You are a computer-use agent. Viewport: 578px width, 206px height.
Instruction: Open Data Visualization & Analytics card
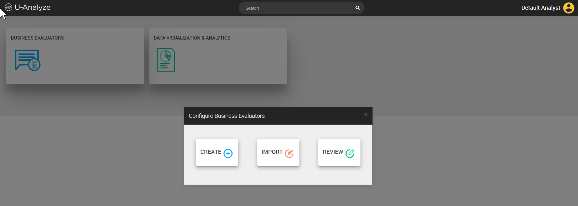(x=218, y=56)
